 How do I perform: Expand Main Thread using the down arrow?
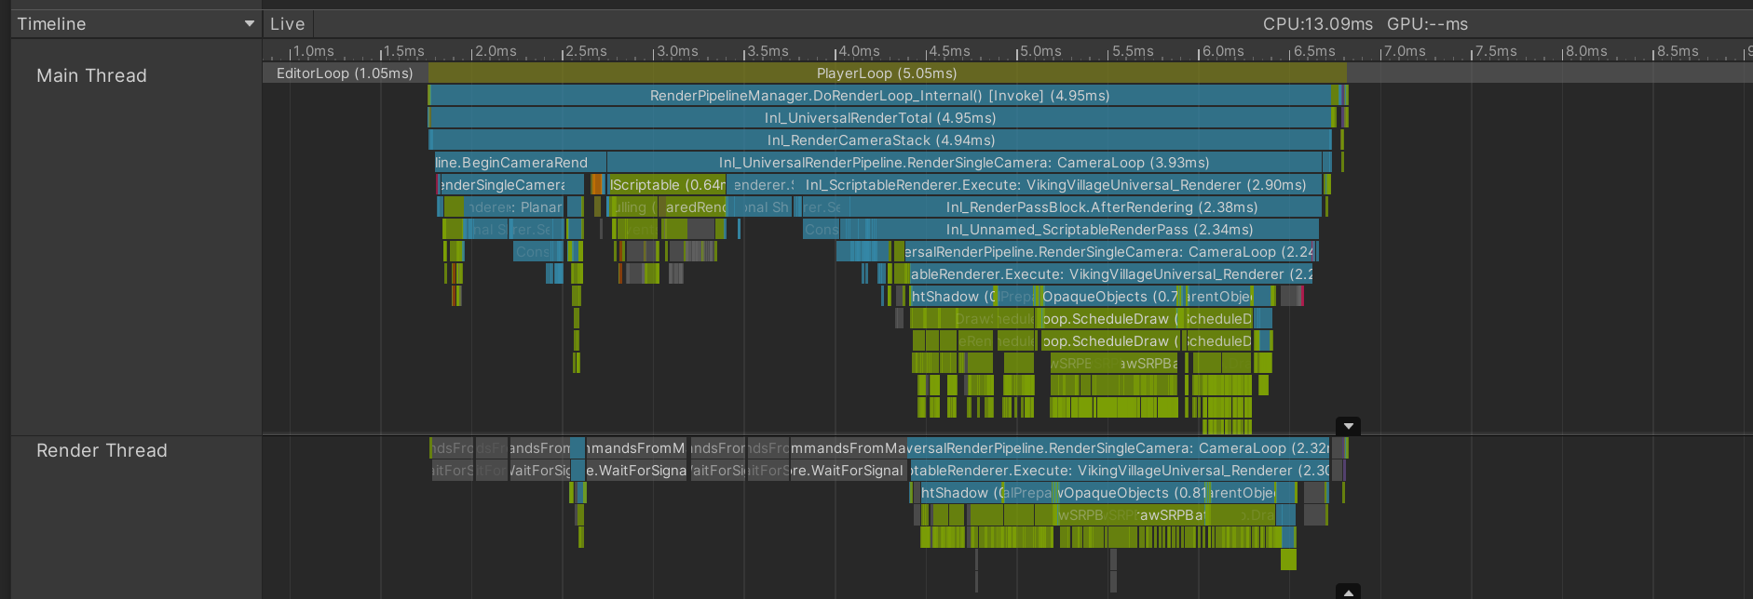click(x=1348, y=426)
